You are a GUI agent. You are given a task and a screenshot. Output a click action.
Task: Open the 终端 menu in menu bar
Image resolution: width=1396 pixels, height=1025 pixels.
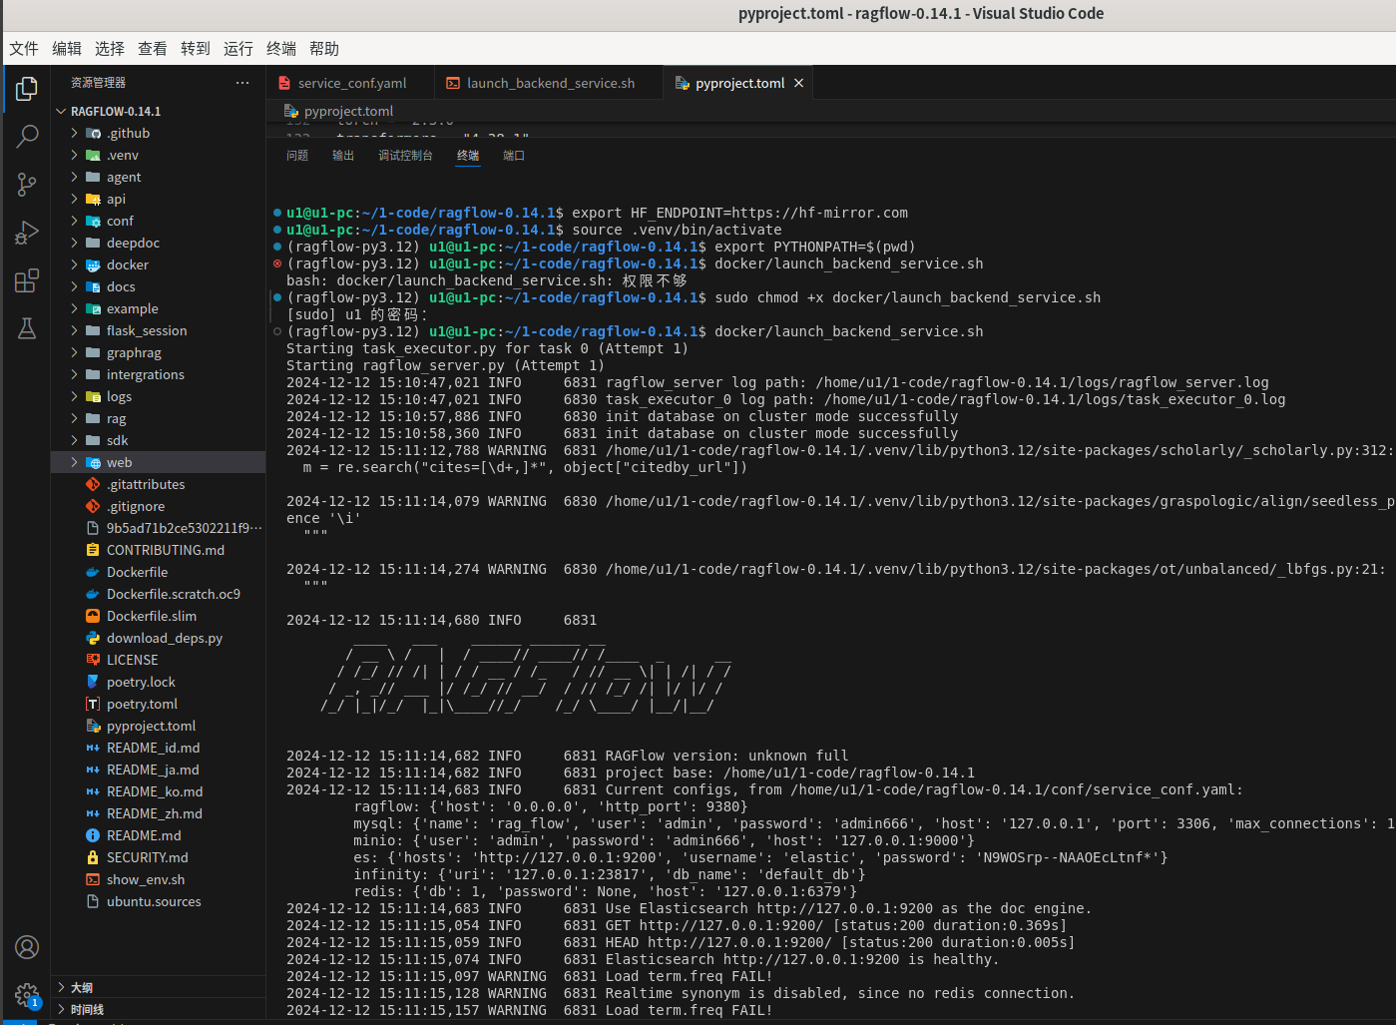281,48
